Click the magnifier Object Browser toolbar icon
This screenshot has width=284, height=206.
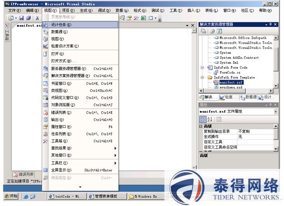tap(122, 18)
